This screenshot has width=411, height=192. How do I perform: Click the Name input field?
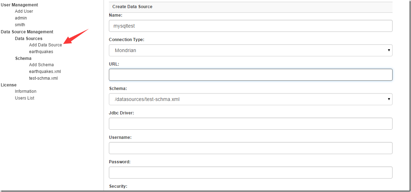(x=250, y=26)
